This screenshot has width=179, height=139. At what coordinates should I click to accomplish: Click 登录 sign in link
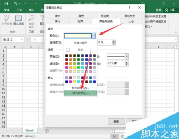[159, 10]
